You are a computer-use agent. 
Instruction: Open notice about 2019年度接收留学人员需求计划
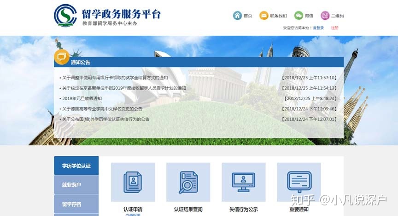(x=124, y=88)
